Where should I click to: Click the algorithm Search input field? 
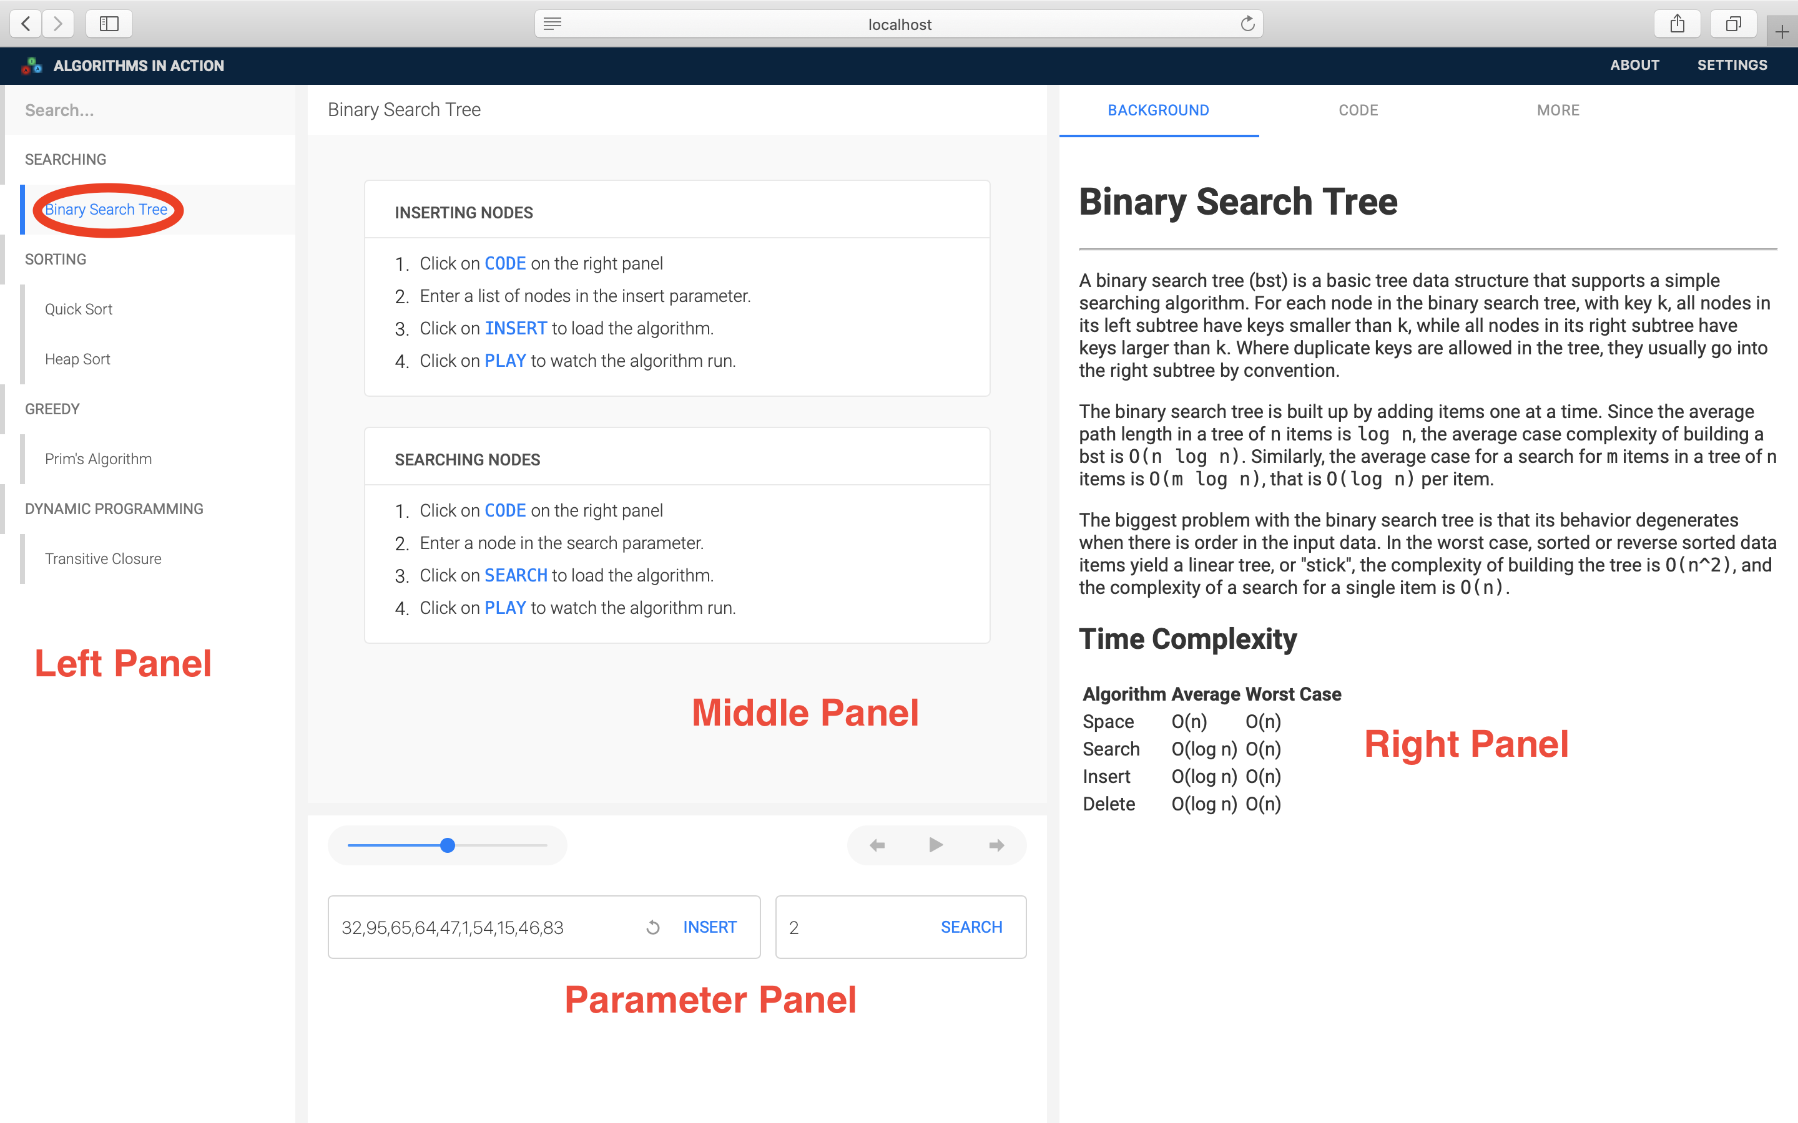(149, 110)
